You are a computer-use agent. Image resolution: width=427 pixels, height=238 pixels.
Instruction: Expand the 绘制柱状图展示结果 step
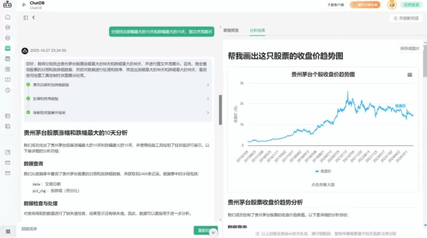(x=118, y=113)
